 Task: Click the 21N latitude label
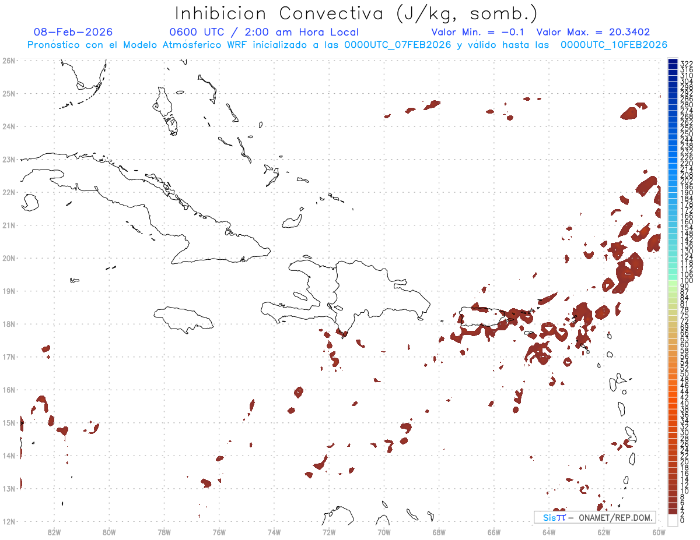(8, 225)
